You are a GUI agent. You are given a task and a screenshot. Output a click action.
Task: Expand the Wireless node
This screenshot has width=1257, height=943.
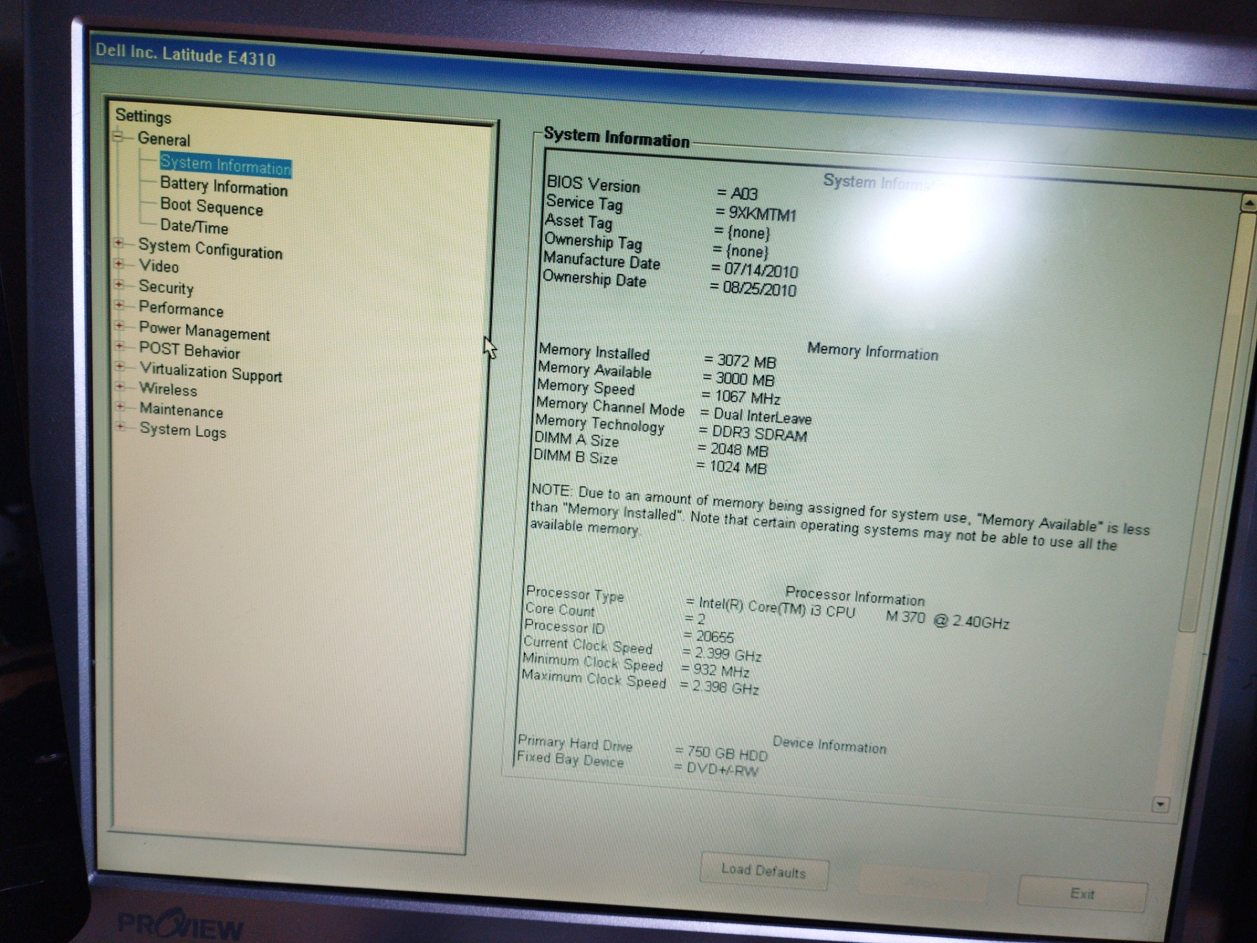coord(120,386)
